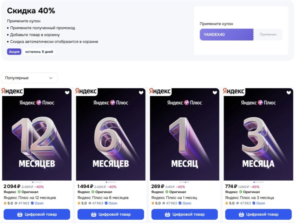Click the Применен coupon button
Image resolution: width=296 pixels, height=223 pixels.
point(268,34)
